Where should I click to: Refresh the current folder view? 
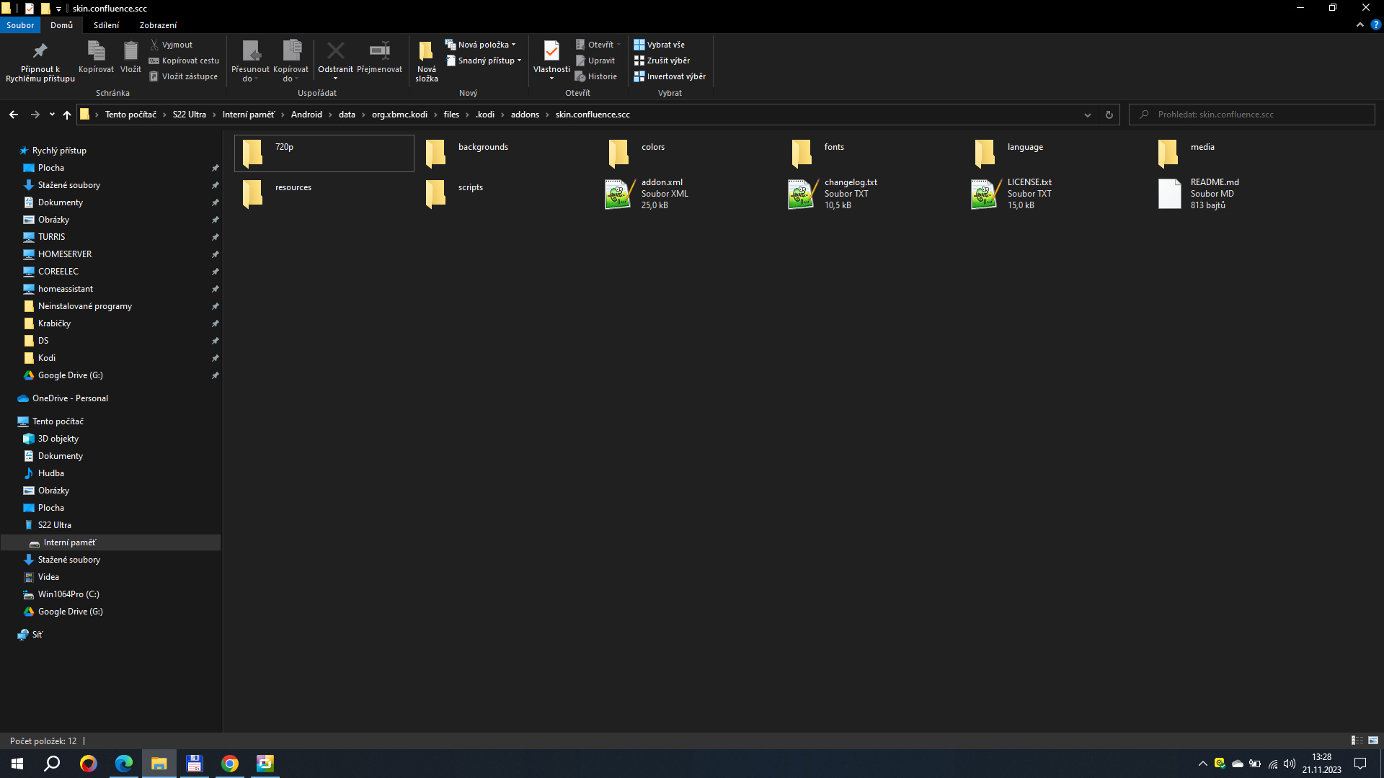1109,115
